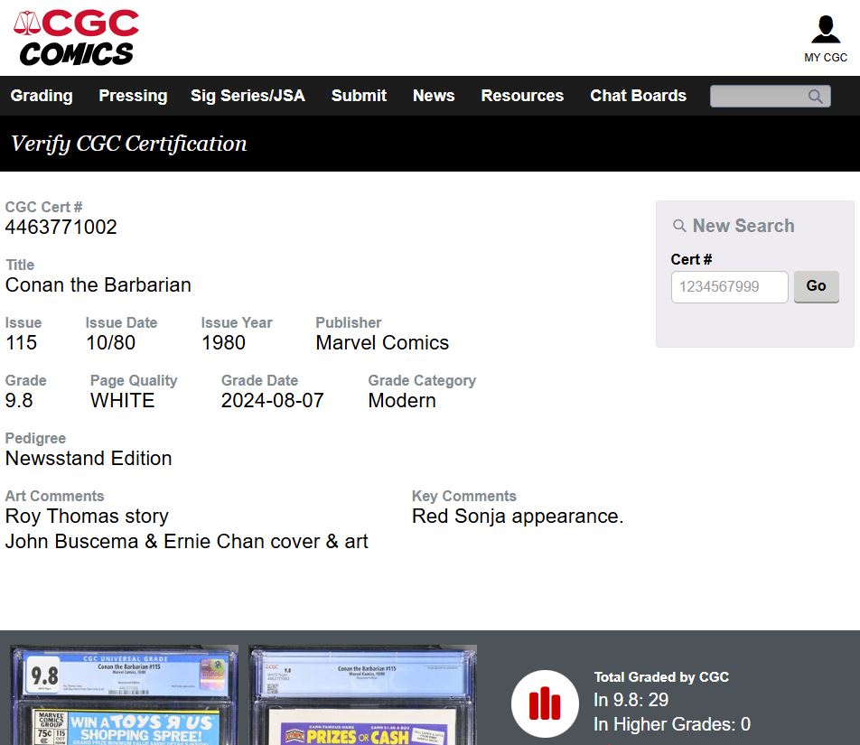Open the back cover slab image
This screenshot has height=745, width=860.
362,694
